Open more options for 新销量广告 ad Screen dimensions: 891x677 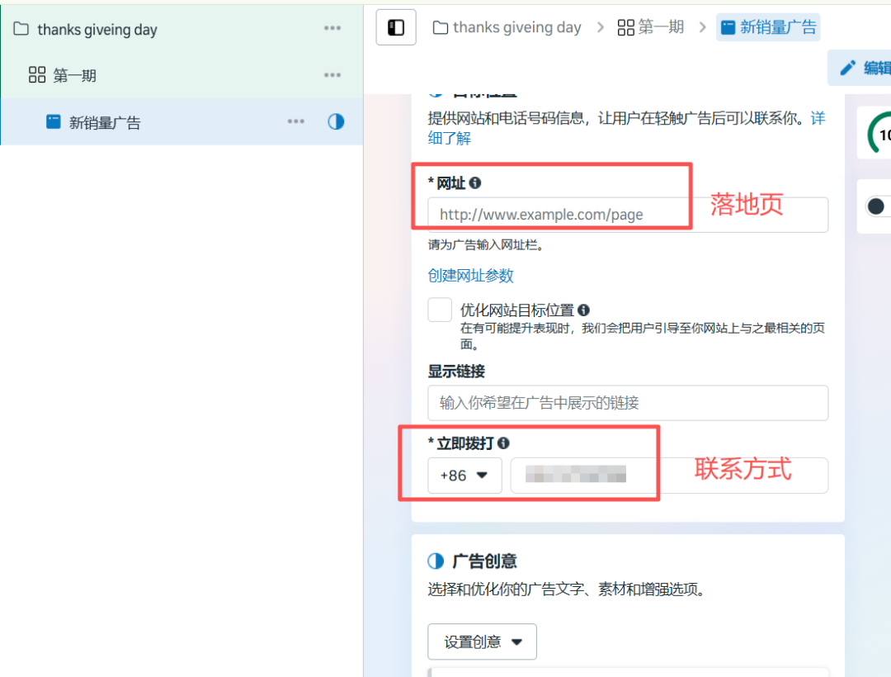296,121
